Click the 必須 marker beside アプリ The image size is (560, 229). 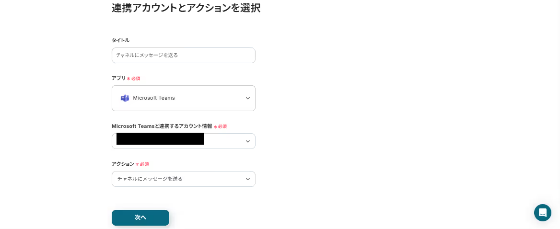(136, 79)
